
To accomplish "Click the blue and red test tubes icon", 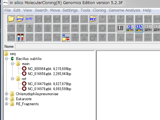I will click(x=20, y=37).
